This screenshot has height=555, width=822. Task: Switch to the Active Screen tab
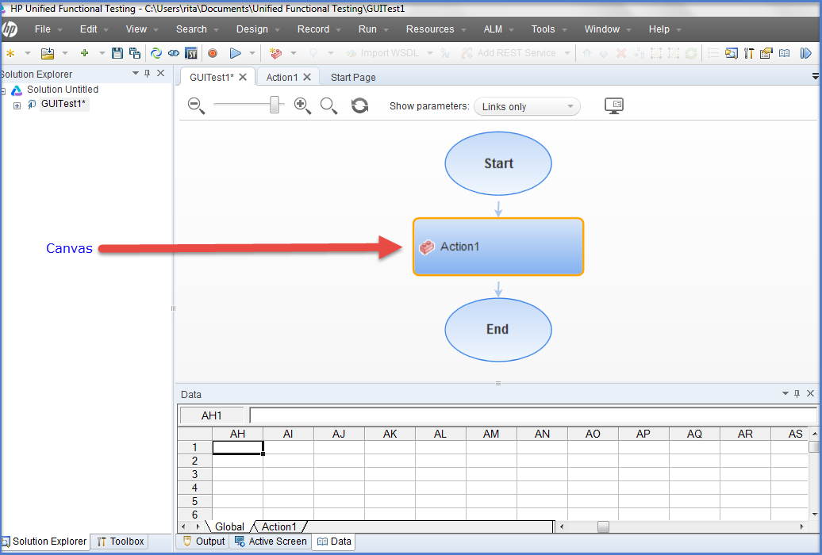pyautogui.click(x=271, y=542)
